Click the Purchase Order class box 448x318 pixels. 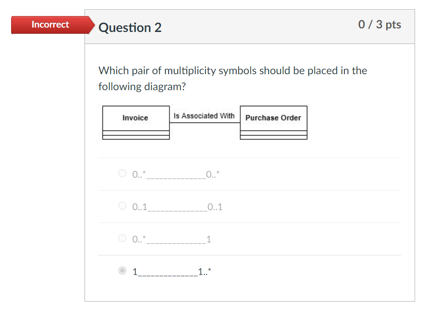click(273, 118)
